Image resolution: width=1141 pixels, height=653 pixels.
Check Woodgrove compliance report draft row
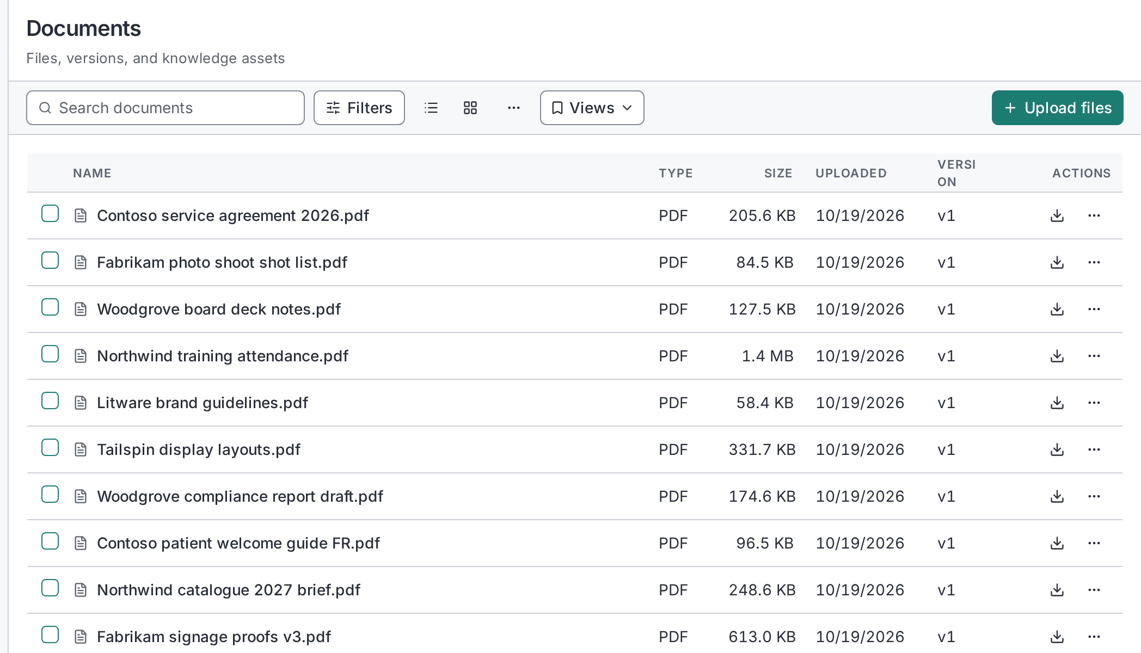(50, 495)
